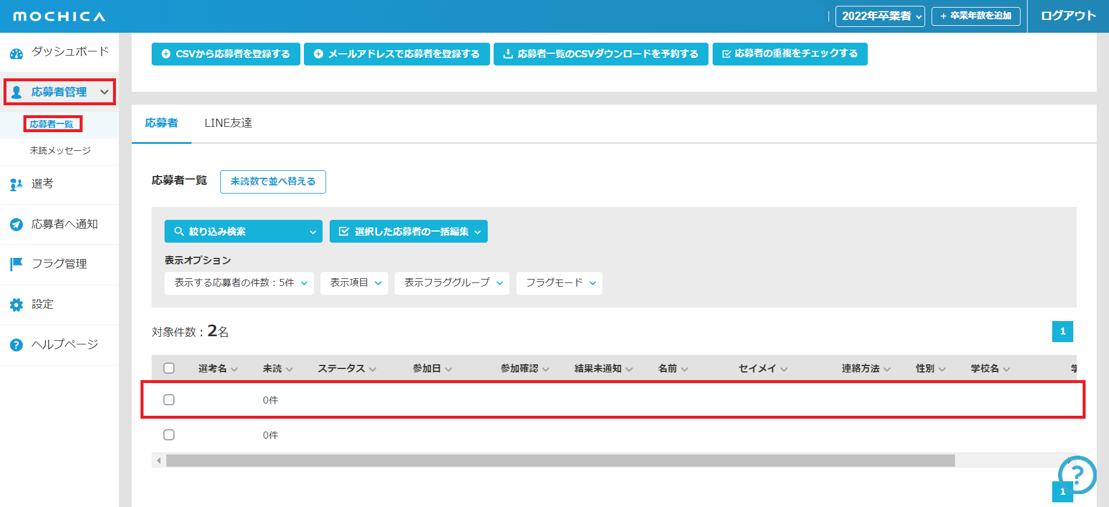
Task: Click the 未読数で並べ替える button
Action: coord(273,182)
